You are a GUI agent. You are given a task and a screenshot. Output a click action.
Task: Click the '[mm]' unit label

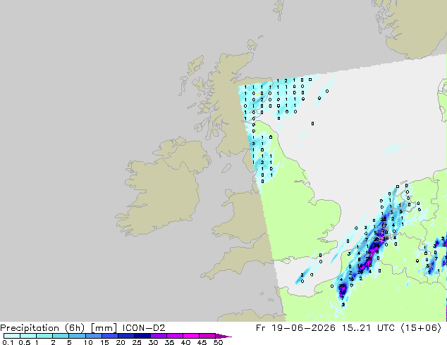point(104,328)
